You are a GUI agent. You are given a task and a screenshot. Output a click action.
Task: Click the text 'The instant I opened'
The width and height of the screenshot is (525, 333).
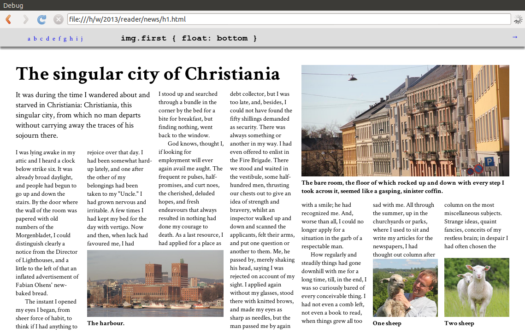click(x=51, y=302)
